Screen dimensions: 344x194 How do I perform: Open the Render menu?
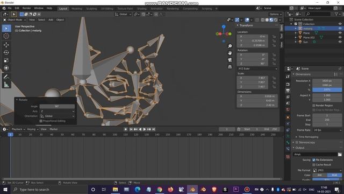pyautogui.click(x=27, y=8)
